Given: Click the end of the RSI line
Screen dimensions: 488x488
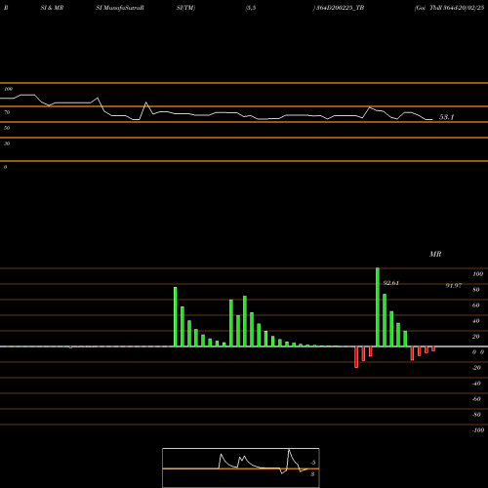Looking at the screenshot, I should tap(431, 120).
